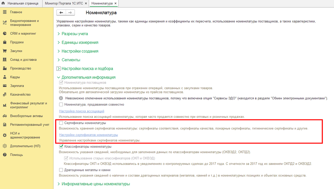334x189 pixels.
Task: Enable Драгоценные металлы и камни checkbox
Action: click(61, 170)
